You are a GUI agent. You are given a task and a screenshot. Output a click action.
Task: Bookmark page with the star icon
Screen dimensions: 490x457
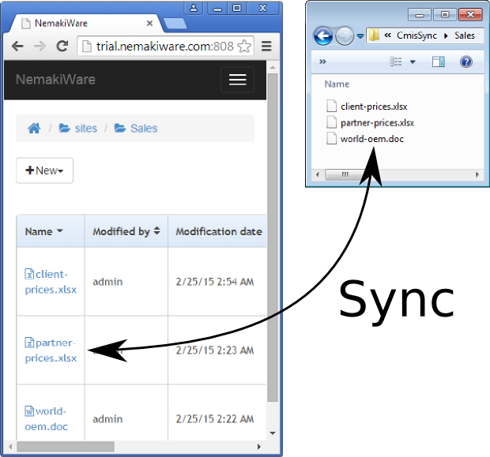coord(244,47)
